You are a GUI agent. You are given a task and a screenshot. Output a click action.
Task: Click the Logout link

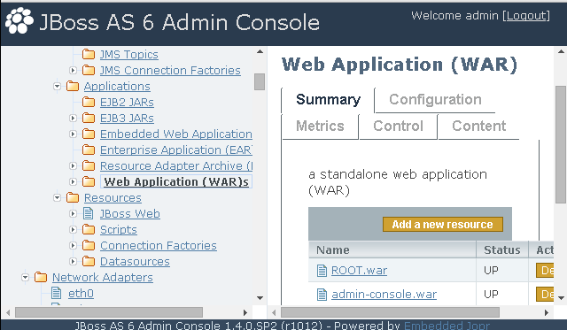526,16
